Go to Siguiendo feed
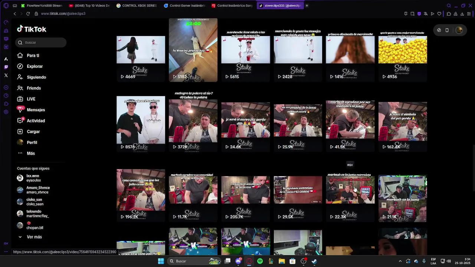The width and height of the screenshot is (475, 267). (31, 77)
